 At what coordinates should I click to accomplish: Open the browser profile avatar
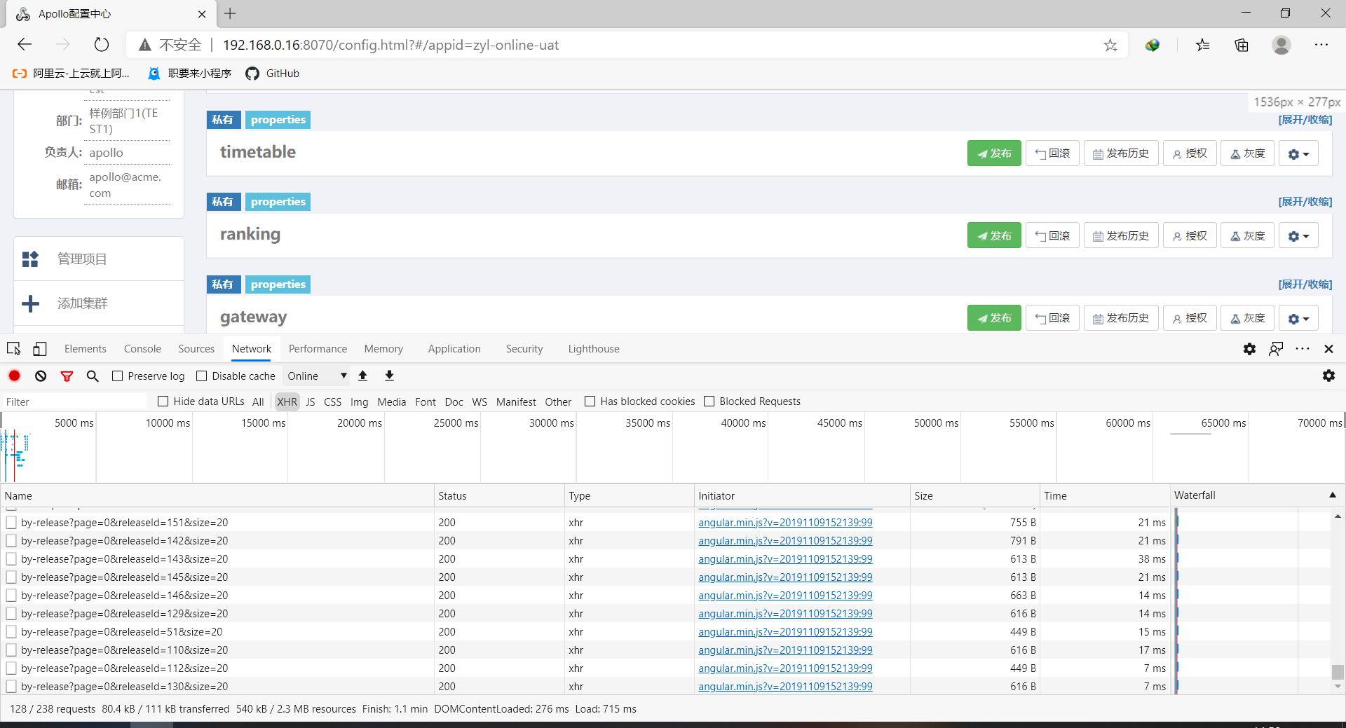coord(1282,45)
